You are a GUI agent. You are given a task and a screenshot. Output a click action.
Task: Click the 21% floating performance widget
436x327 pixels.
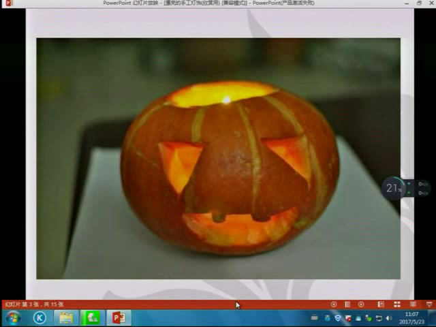[394, 188]
